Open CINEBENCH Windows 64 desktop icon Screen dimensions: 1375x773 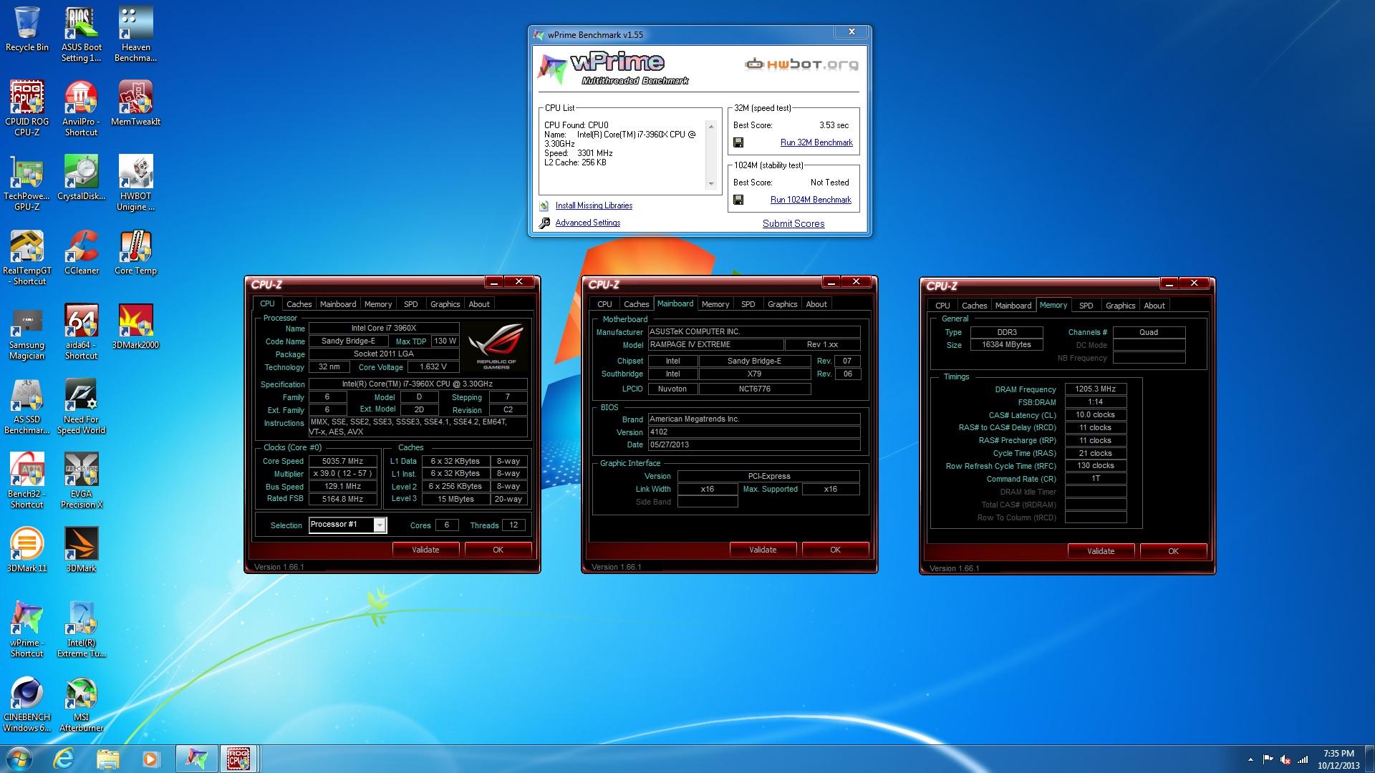click(x=27, y=704)
